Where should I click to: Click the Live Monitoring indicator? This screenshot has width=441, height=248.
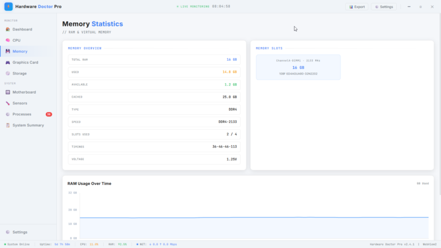[x=193, y=6]
